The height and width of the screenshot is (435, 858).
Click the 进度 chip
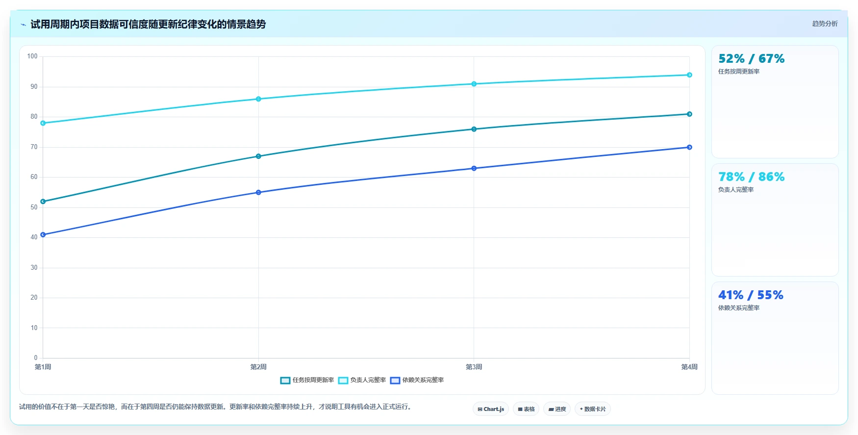pos(557,409)
